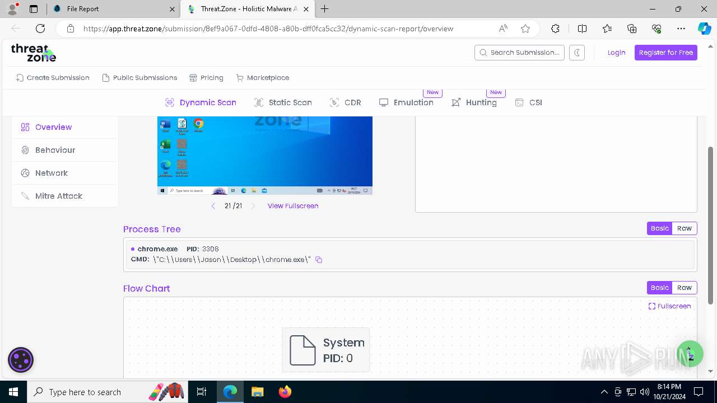Select Behaviour in sidebar

click(65, 150)
